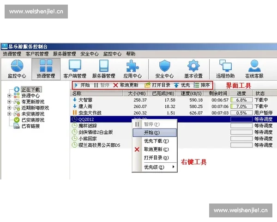
Task: Choose 取消更新 (C) in context menu
Action: pos(155,149)
